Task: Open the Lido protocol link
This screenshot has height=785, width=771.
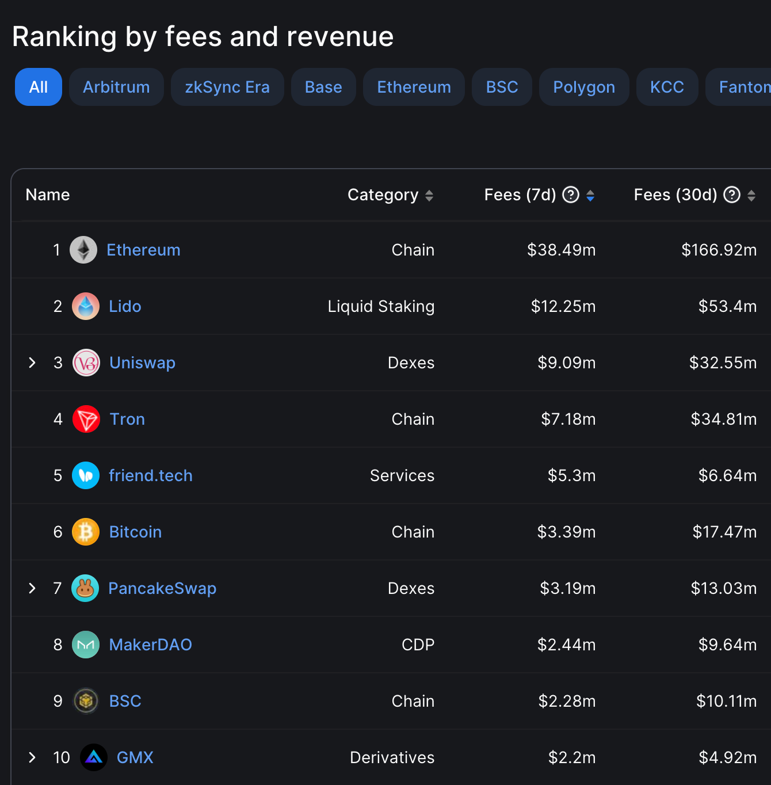Action: tap(125, 306)
